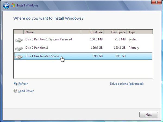Viewport: 163px width, 122px height.
Task: Click the drive icon for Disk 0 Partition 2
Action: (19, 48)
